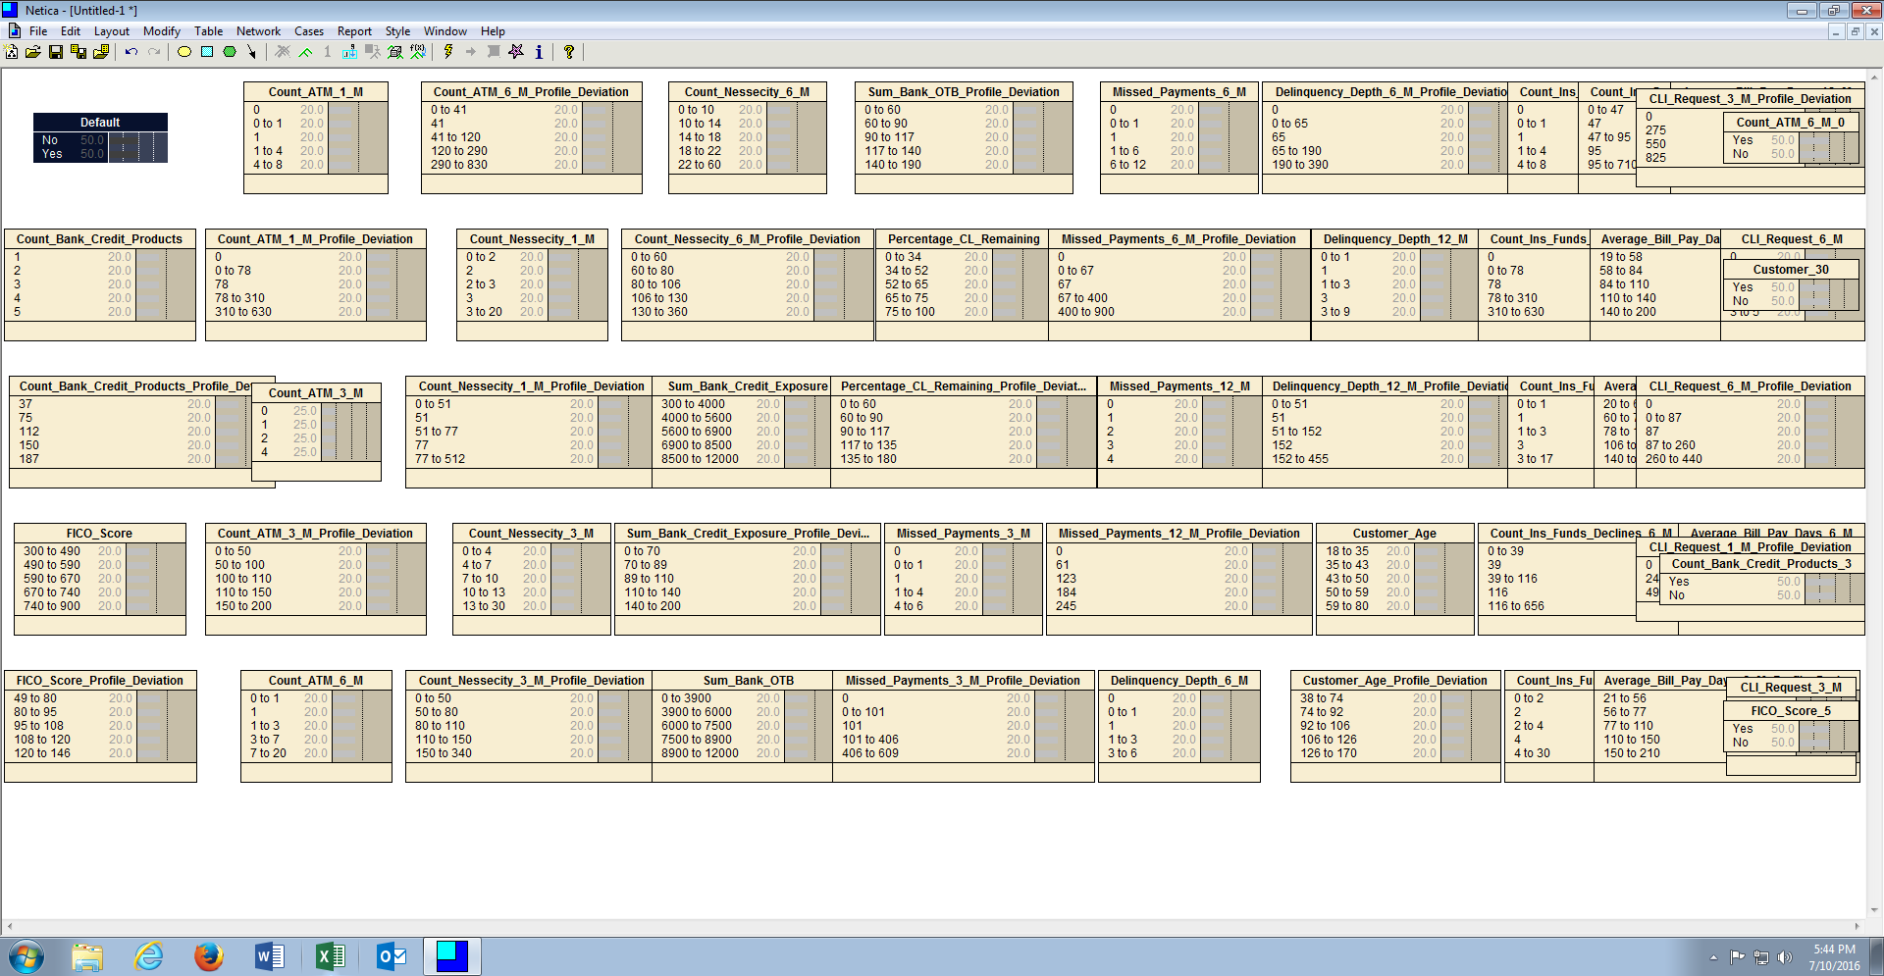Select the Delinquency_Depth_6_M node title

(x=1179, y=681)
